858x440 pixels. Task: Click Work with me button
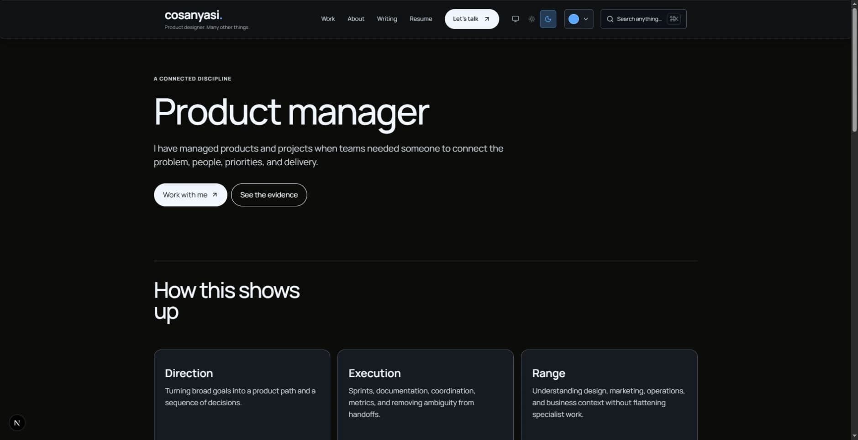190,195
